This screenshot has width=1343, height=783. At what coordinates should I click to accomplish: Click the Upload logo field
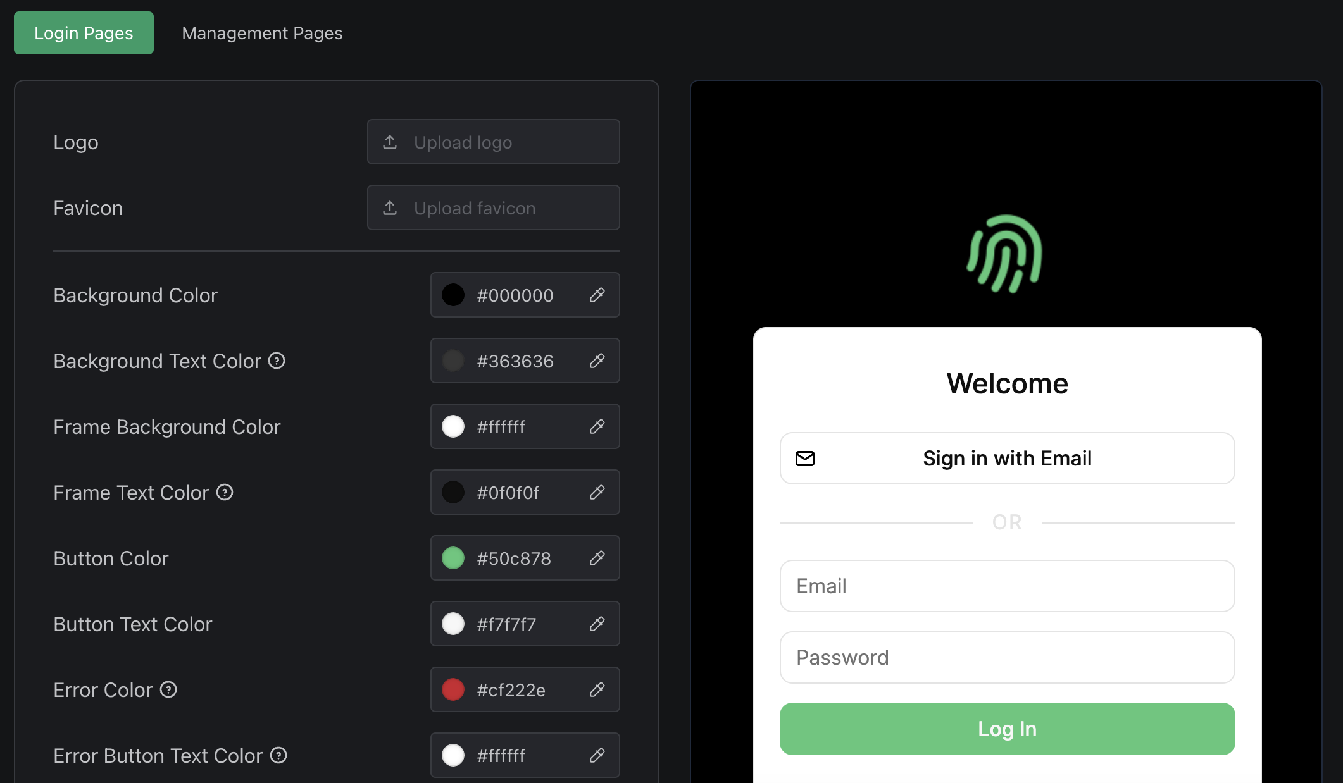[494, 142]
